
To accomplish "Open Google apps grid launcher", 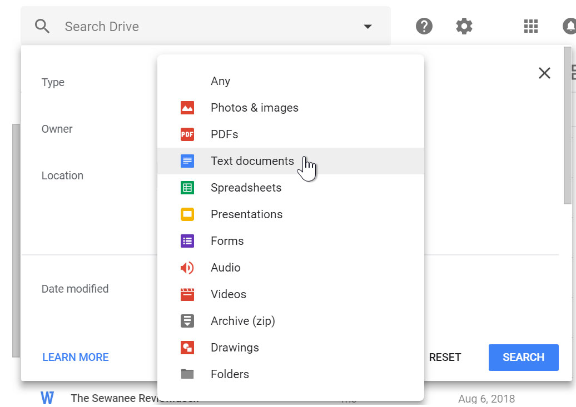I will (531, 26).
